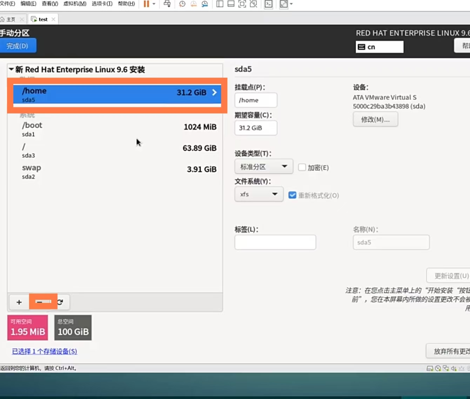Click the 更新设置(U) button
The height and width of the screenshot is (399, 470).
(x=448, y=276)
